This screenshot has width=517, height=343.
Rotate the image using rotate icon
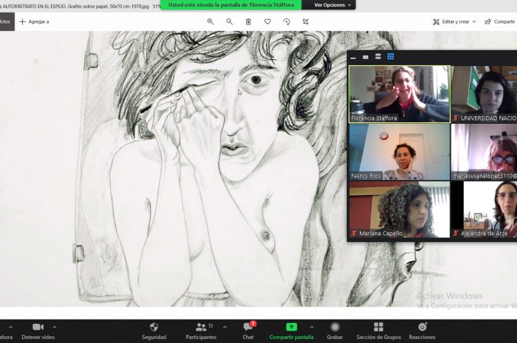coord(287,22)
